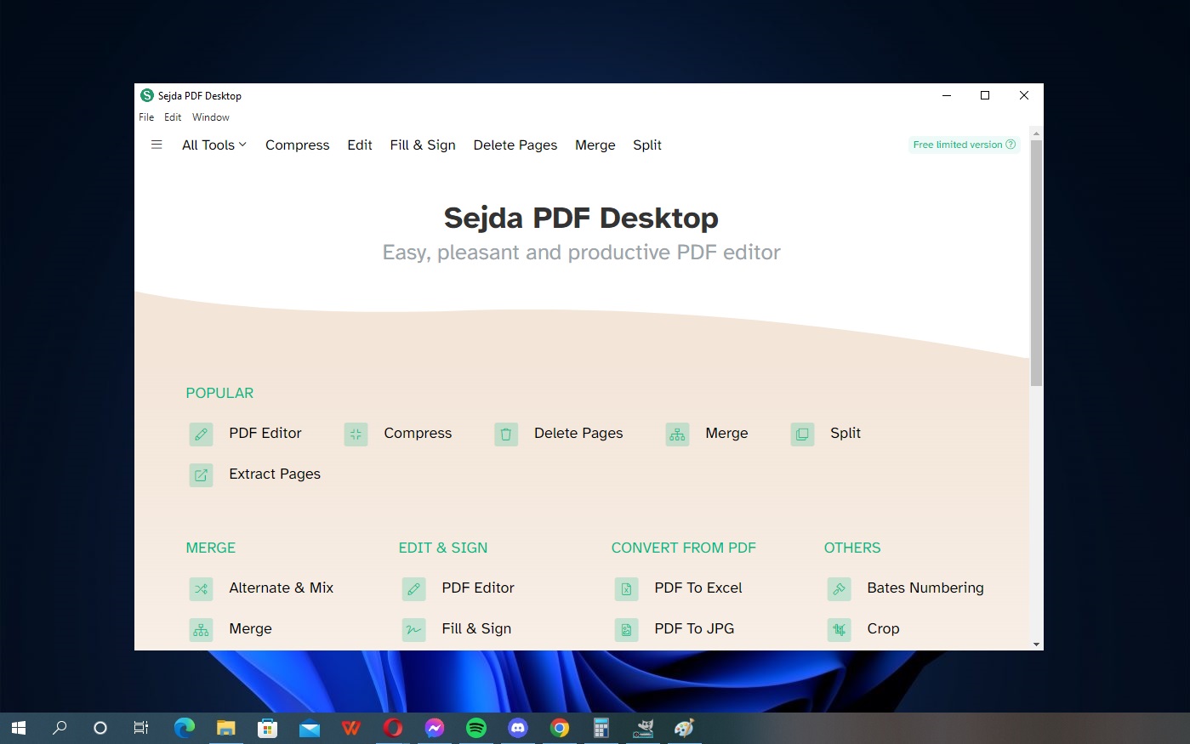
Task: Click the Split icon under Popular
Action: tap(802, 434)
